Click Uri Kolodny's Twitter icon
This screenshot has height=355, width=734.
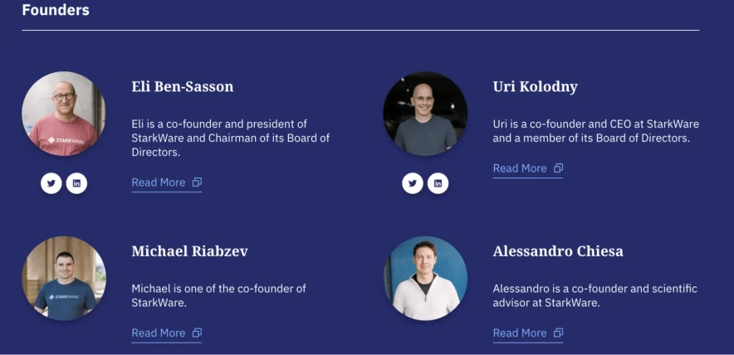pos(413,182)
